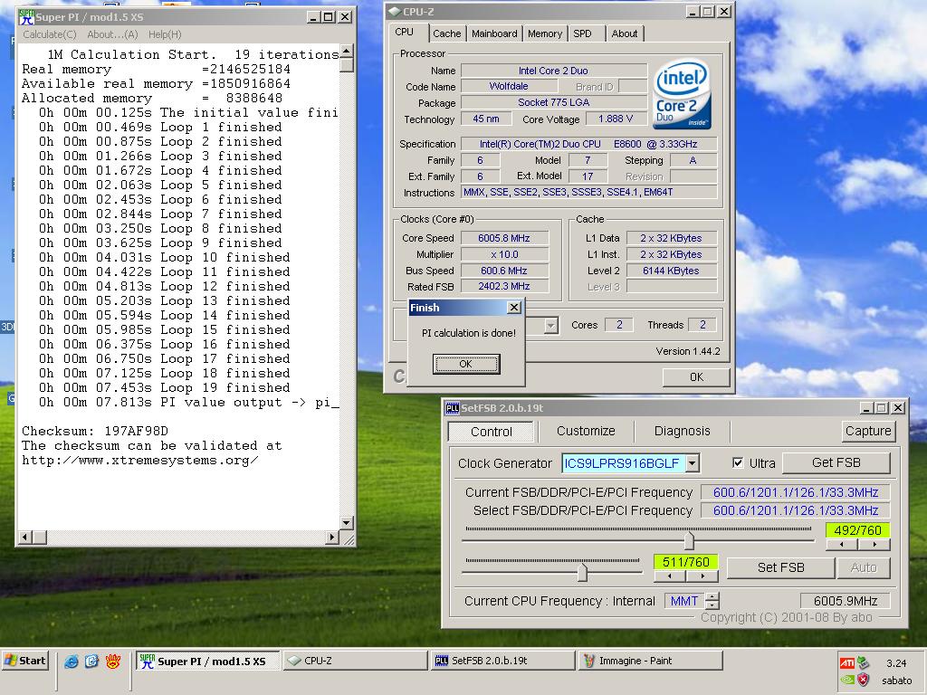The image size is (927, 695).
Task: Click the Code Name Wolfdale field
Action: pos(509,86)
